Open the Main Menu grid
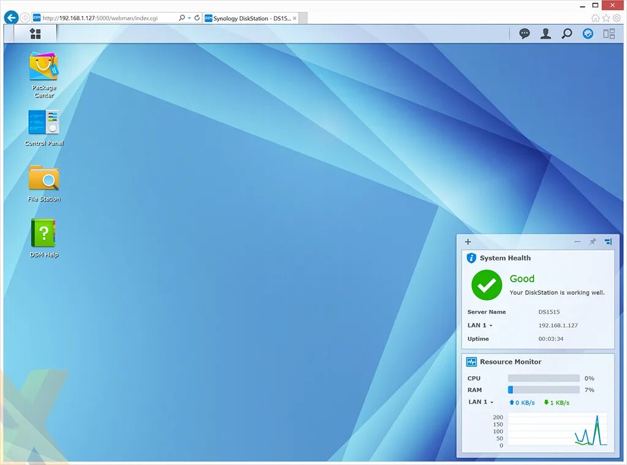The height and width of the screenshot is (465, 627). pos(35,34)
